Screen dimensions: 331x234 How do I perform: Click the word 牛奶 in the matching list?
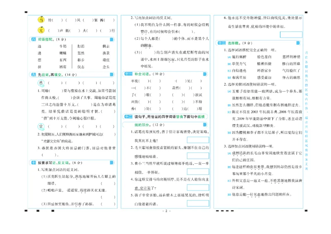[63, 46]
